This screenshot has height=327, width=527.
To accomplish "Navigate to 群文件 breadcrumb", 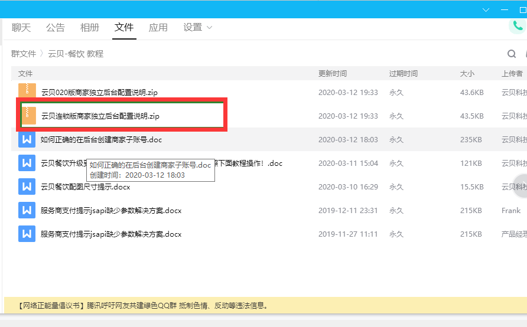I will pyautogui.click(x=24, y=54).
